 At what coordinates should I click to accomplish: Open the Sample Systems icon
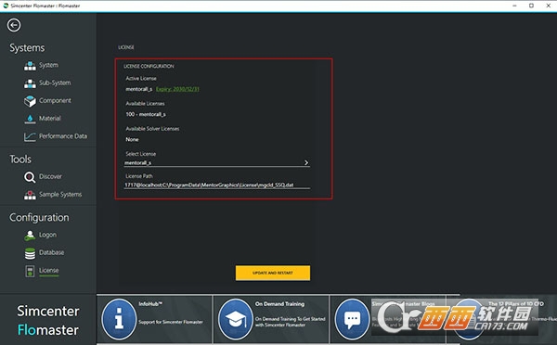[30, 195]
